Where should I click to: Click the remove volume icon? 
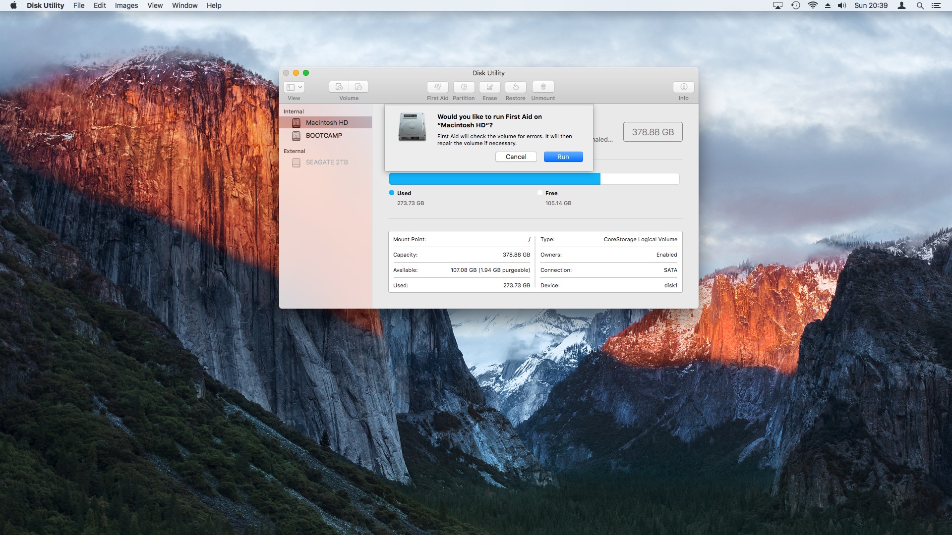pyautogui.click(x=358, y=87)
